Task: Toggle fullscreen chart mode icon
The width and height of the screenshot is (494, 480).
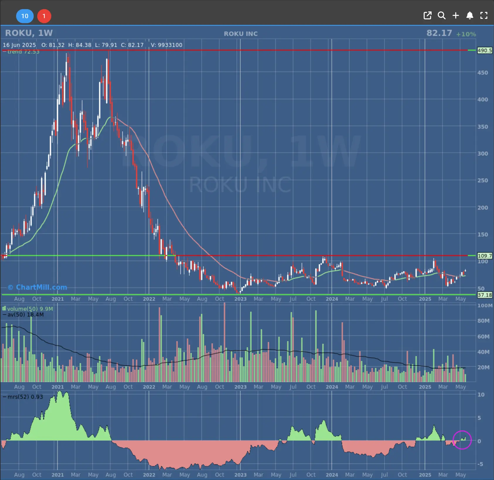Action: [x=484, y=16]
